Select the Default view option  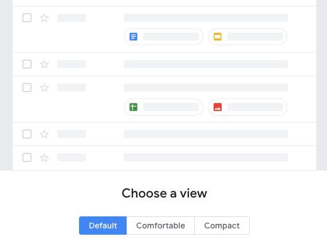coord(103,226)
